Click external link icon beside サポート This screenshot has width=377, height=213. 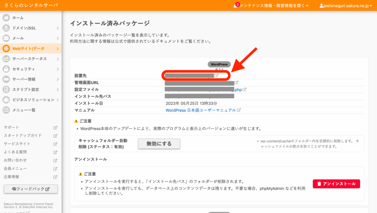[55, 128]
